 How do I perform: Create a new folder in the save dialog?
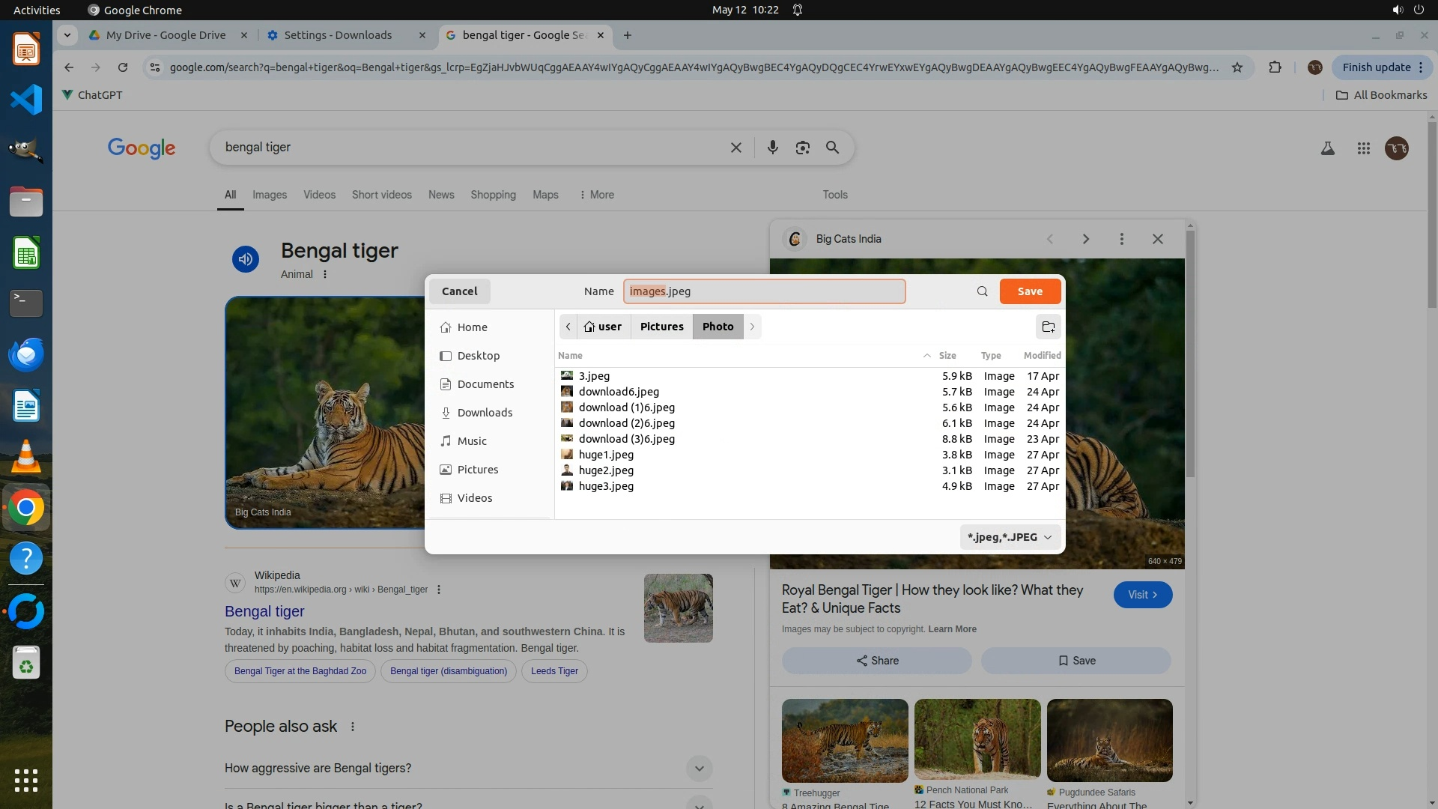point(1048,327)
